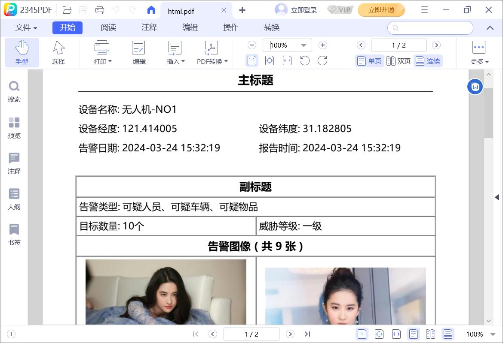
Task: Switch to the Convert (转换) ribbon tab
Action: [272, 27]
